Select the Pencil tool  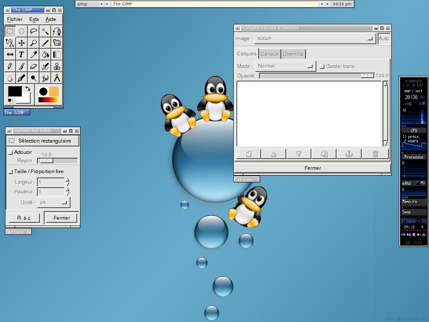10,66
